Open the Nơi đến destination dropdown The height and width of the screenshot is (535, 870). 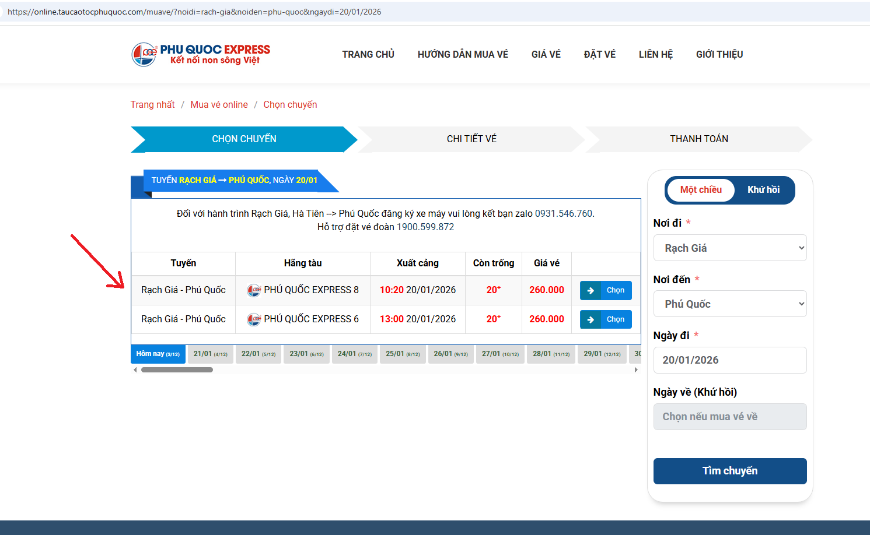click(x=730, y=304)
